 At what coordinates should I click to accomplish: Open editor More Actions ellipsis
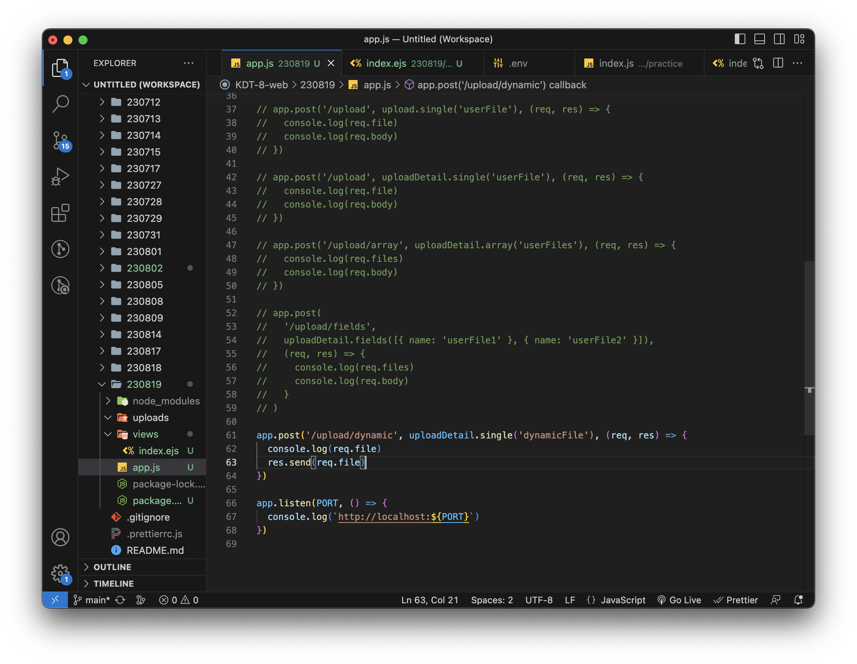click(798, 63)
